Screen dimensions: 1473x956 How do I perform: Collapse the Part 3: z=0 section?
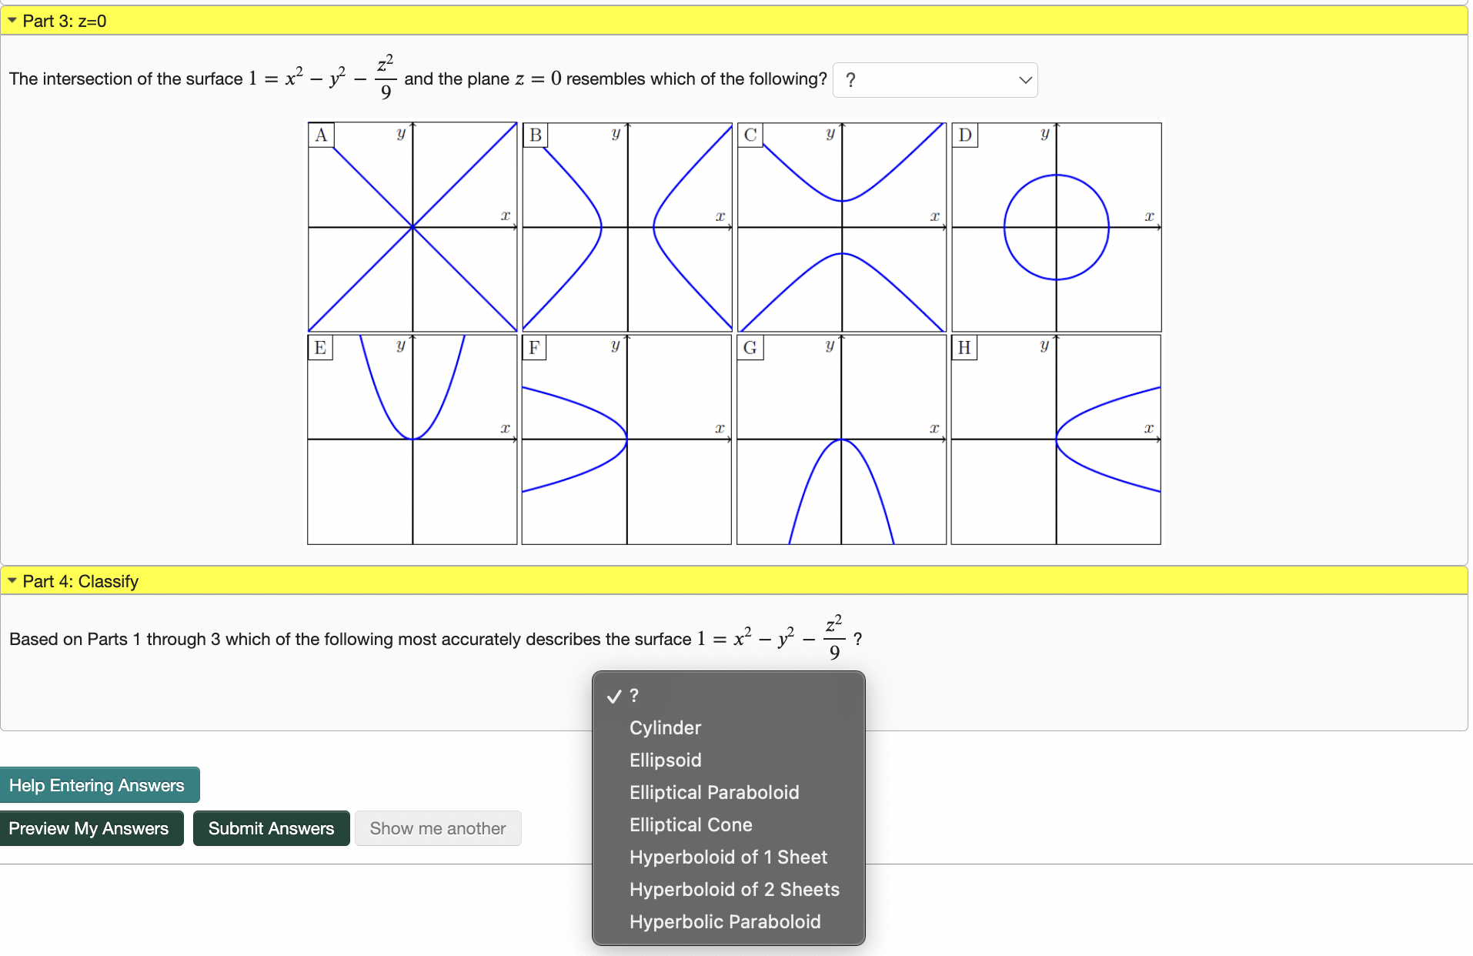(12, 22)
